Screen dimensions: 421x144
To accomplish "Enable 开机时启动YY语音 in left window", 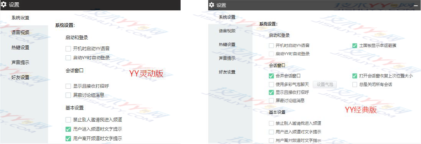I will tap(68, 49).
